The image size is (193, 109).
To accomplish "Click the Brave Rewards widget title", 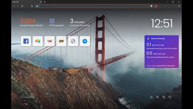I will [x=158, y=38].
